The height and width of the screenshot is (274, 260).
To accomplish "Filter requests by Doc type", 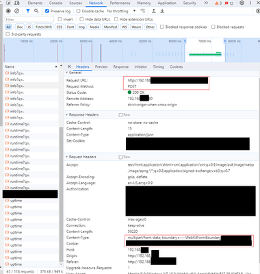I will click(20, 27).
